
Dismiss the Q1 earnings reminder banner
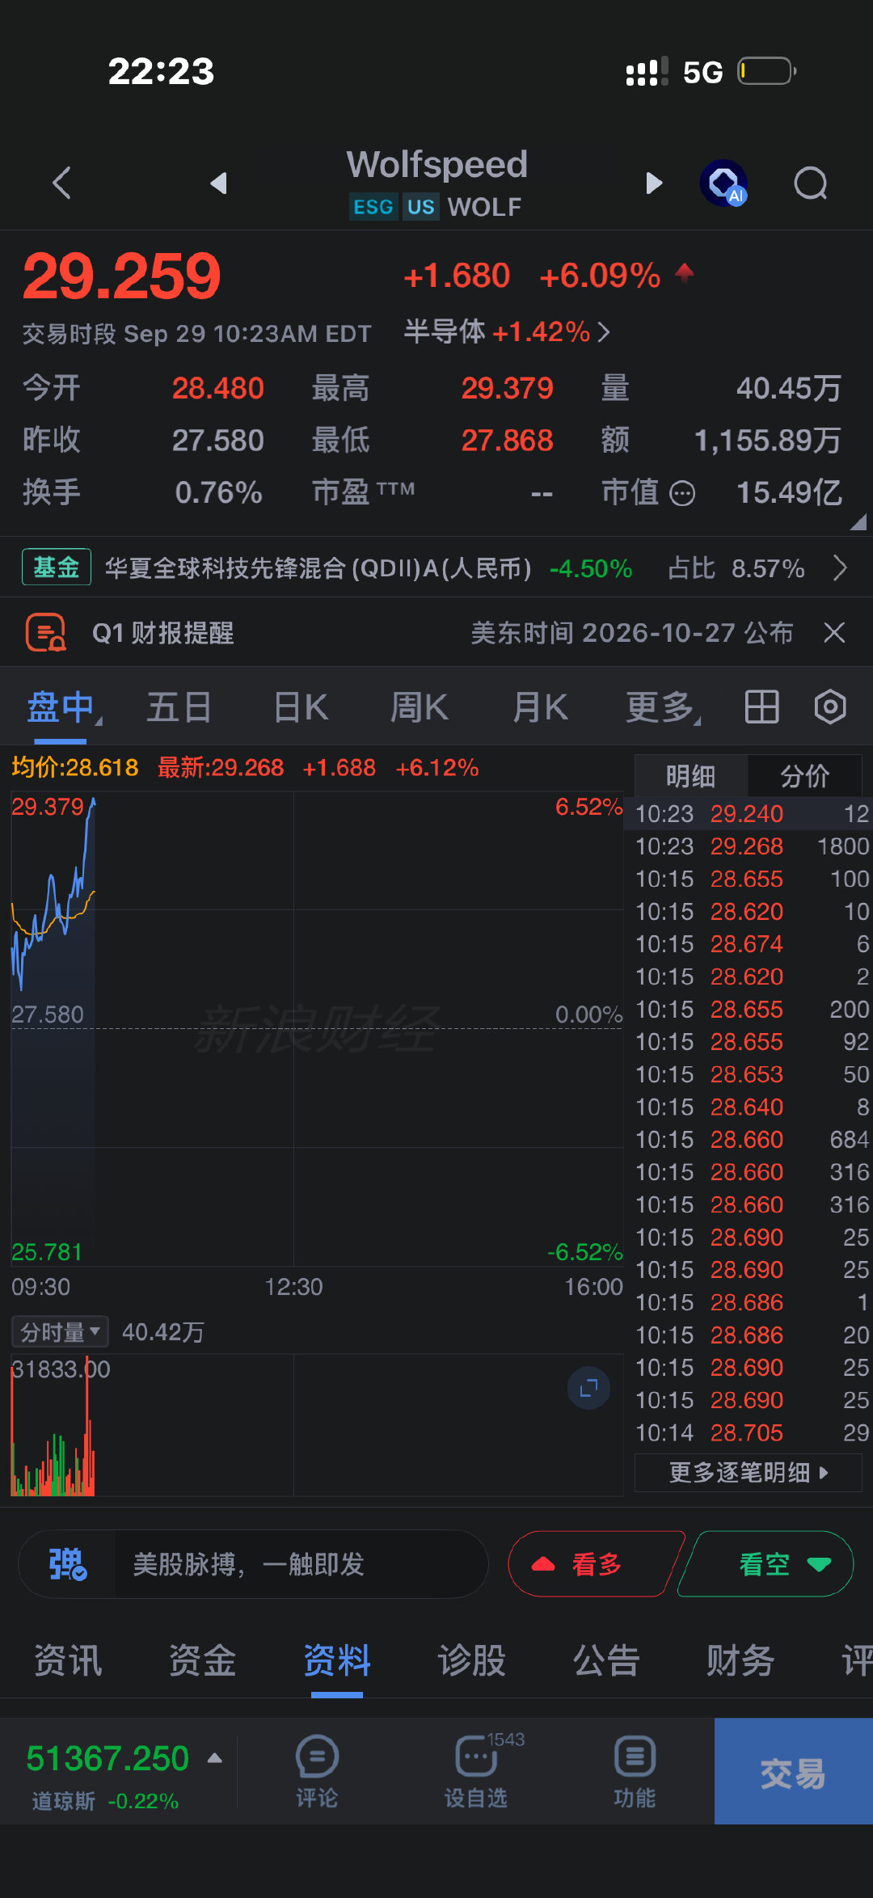pyautogui.click(x=834, y=632)
